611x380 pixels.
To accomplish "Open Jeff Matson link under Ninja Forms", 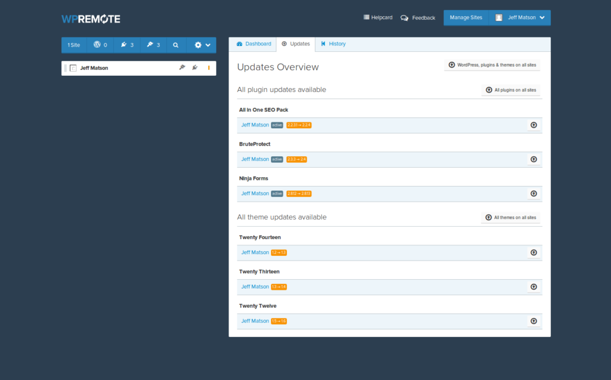I will [x=255, y=193].
